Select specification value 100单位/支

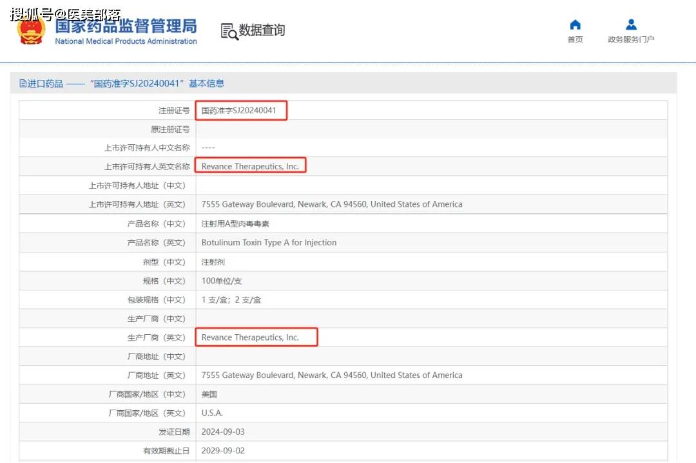[222, 281]
